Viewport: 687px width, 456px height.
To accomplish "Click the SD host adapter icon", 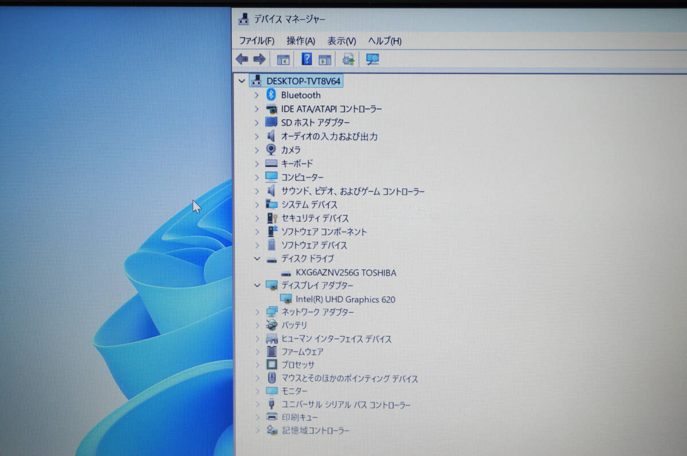I will tap(271, 123).
